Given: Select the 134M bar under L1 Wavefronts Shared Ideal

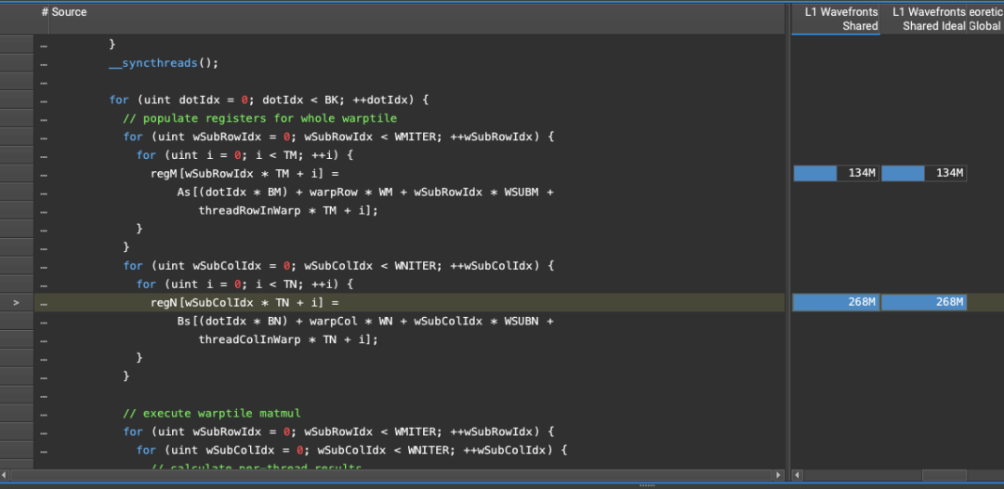Looking at the screenshot, I should coord(923,174).
